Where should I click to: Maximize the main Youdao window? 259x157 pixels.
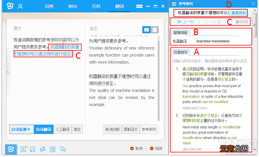[x=156, y=6]
